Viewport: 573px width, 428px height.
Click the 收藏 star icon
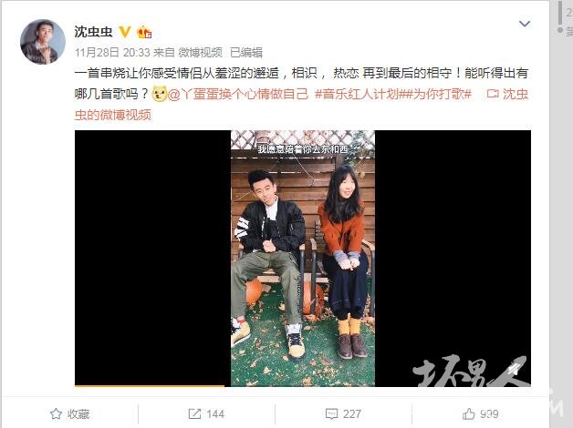point(56,413)
